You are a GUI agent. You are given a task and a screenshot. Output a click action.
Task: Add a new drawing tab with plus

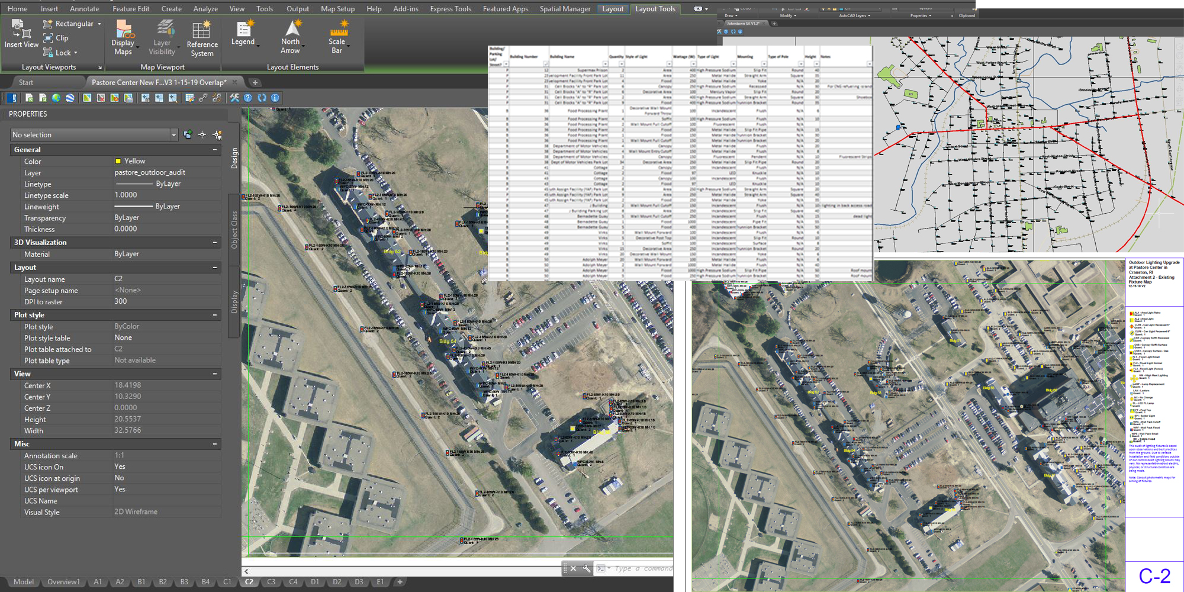click(x=255, y=82)
